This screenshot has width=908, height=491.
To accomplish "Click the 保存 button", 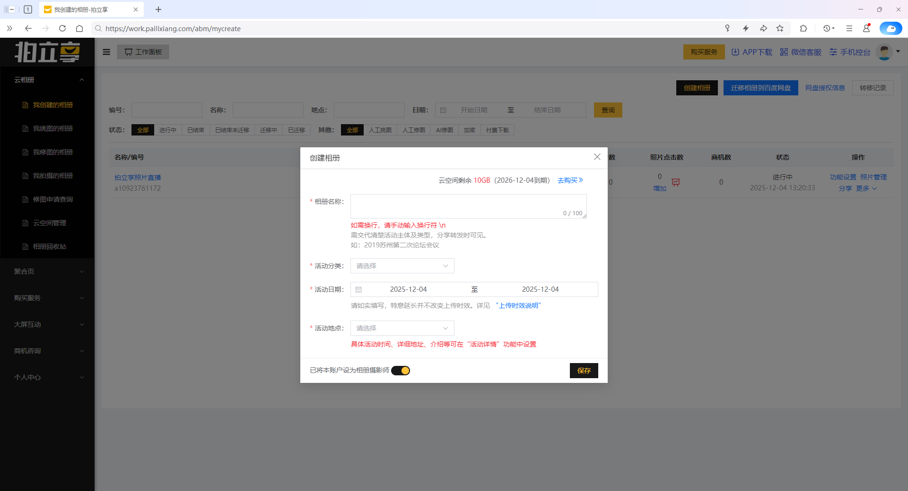I will pos(584,371).
